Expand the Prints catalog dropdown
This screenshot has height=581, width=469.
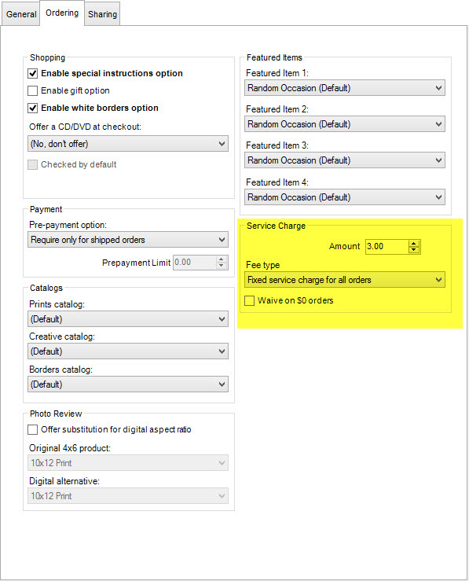[128, 319]
